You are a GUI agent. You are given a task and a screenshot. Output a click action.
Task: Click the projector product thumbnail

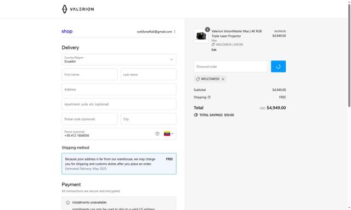[x=201, y=36]
